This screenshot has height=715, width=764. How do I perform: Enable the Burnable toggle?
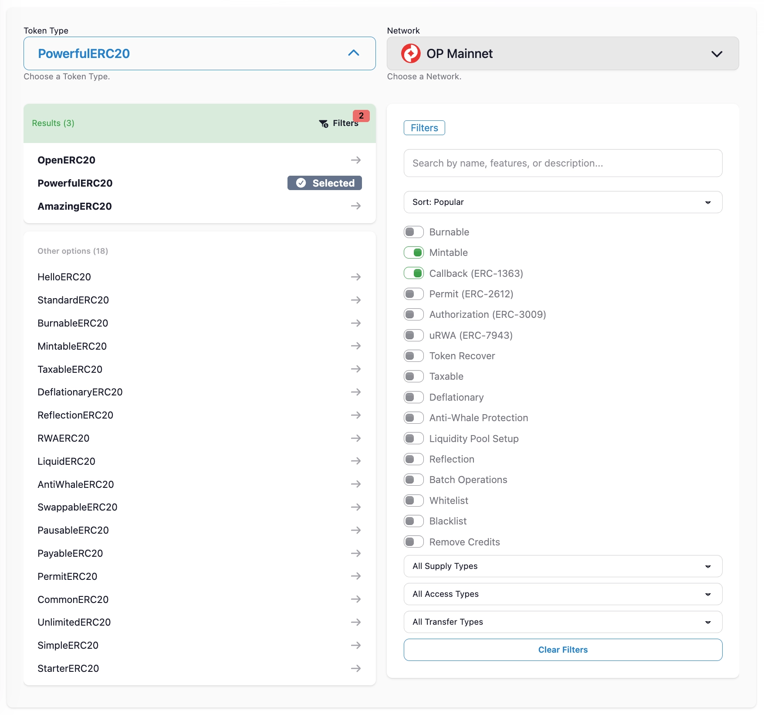point(413,232)
